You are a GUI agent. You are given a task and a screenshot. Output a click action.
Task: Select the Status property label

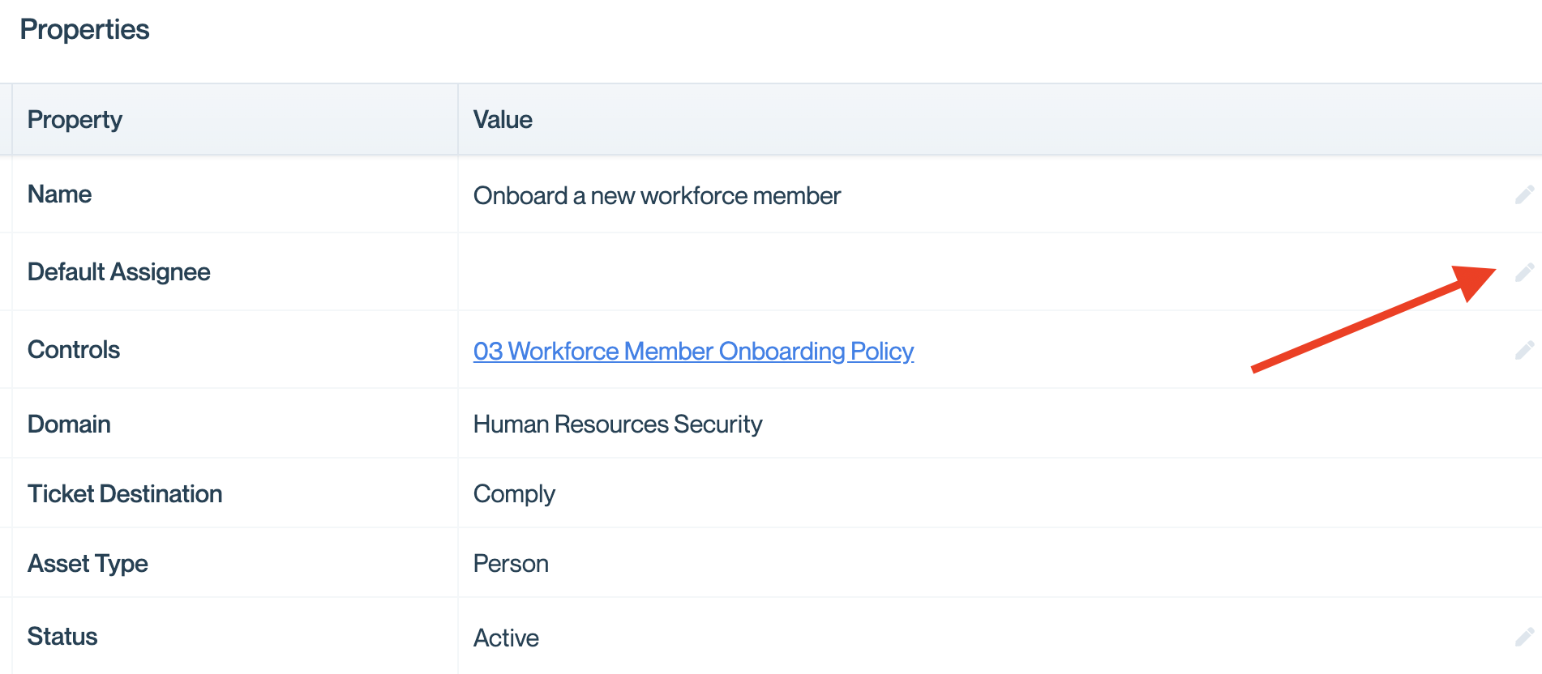(x=62, y=636)
